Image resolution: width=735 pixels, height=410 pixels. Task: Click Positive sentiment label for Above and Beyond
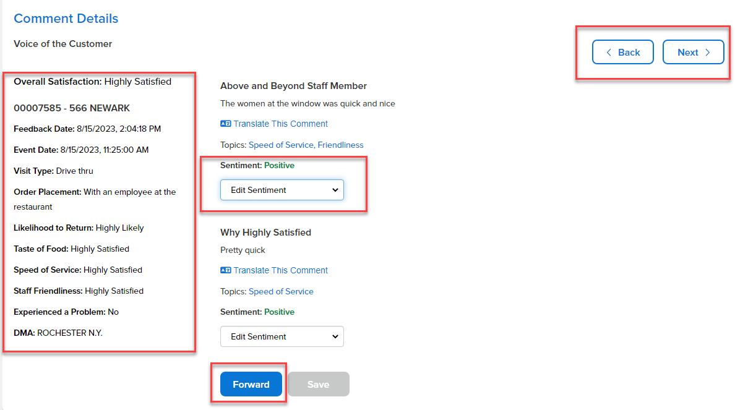279,166
